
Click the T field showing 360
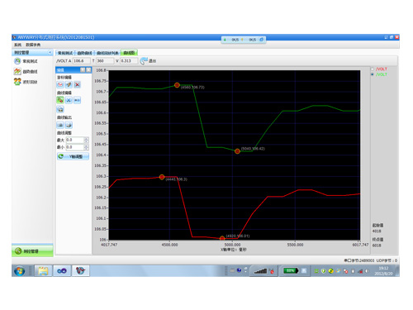coord(105,61)
